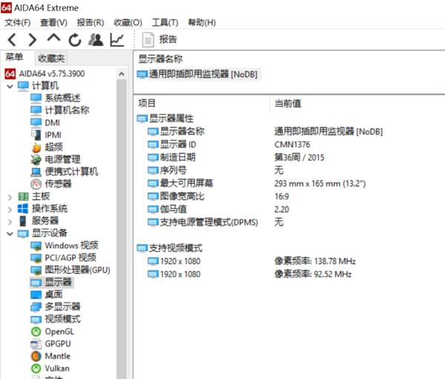This screenshot has width=445, height=379.
Task: Select the 制造日期 row
Action: (172, 157)
